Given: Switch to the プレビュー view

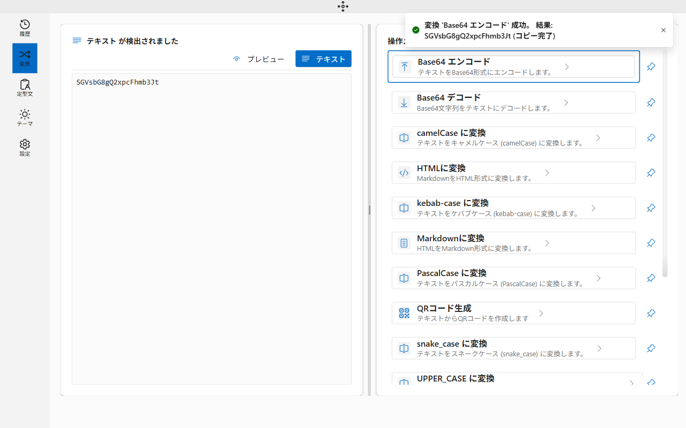Looking at the screenshot, I should pyautogui.click(x=259, y=59).
